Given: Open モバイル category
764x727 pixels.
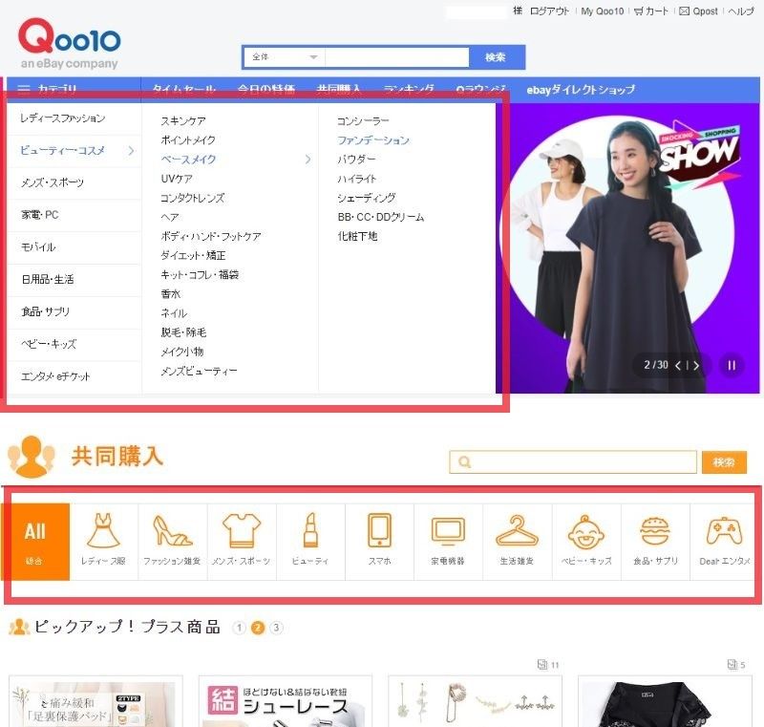Looking at the screenshot, I should tap(38, 247).
